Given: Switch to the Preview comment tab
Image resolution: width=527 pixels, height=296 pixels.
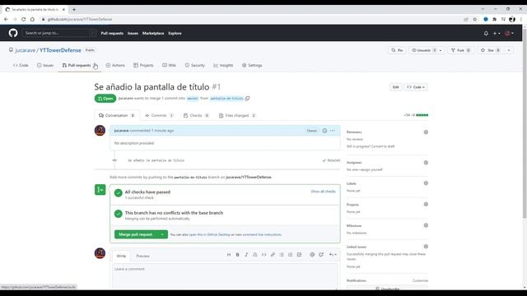Looking at the screenshot, I should (142, 256).
